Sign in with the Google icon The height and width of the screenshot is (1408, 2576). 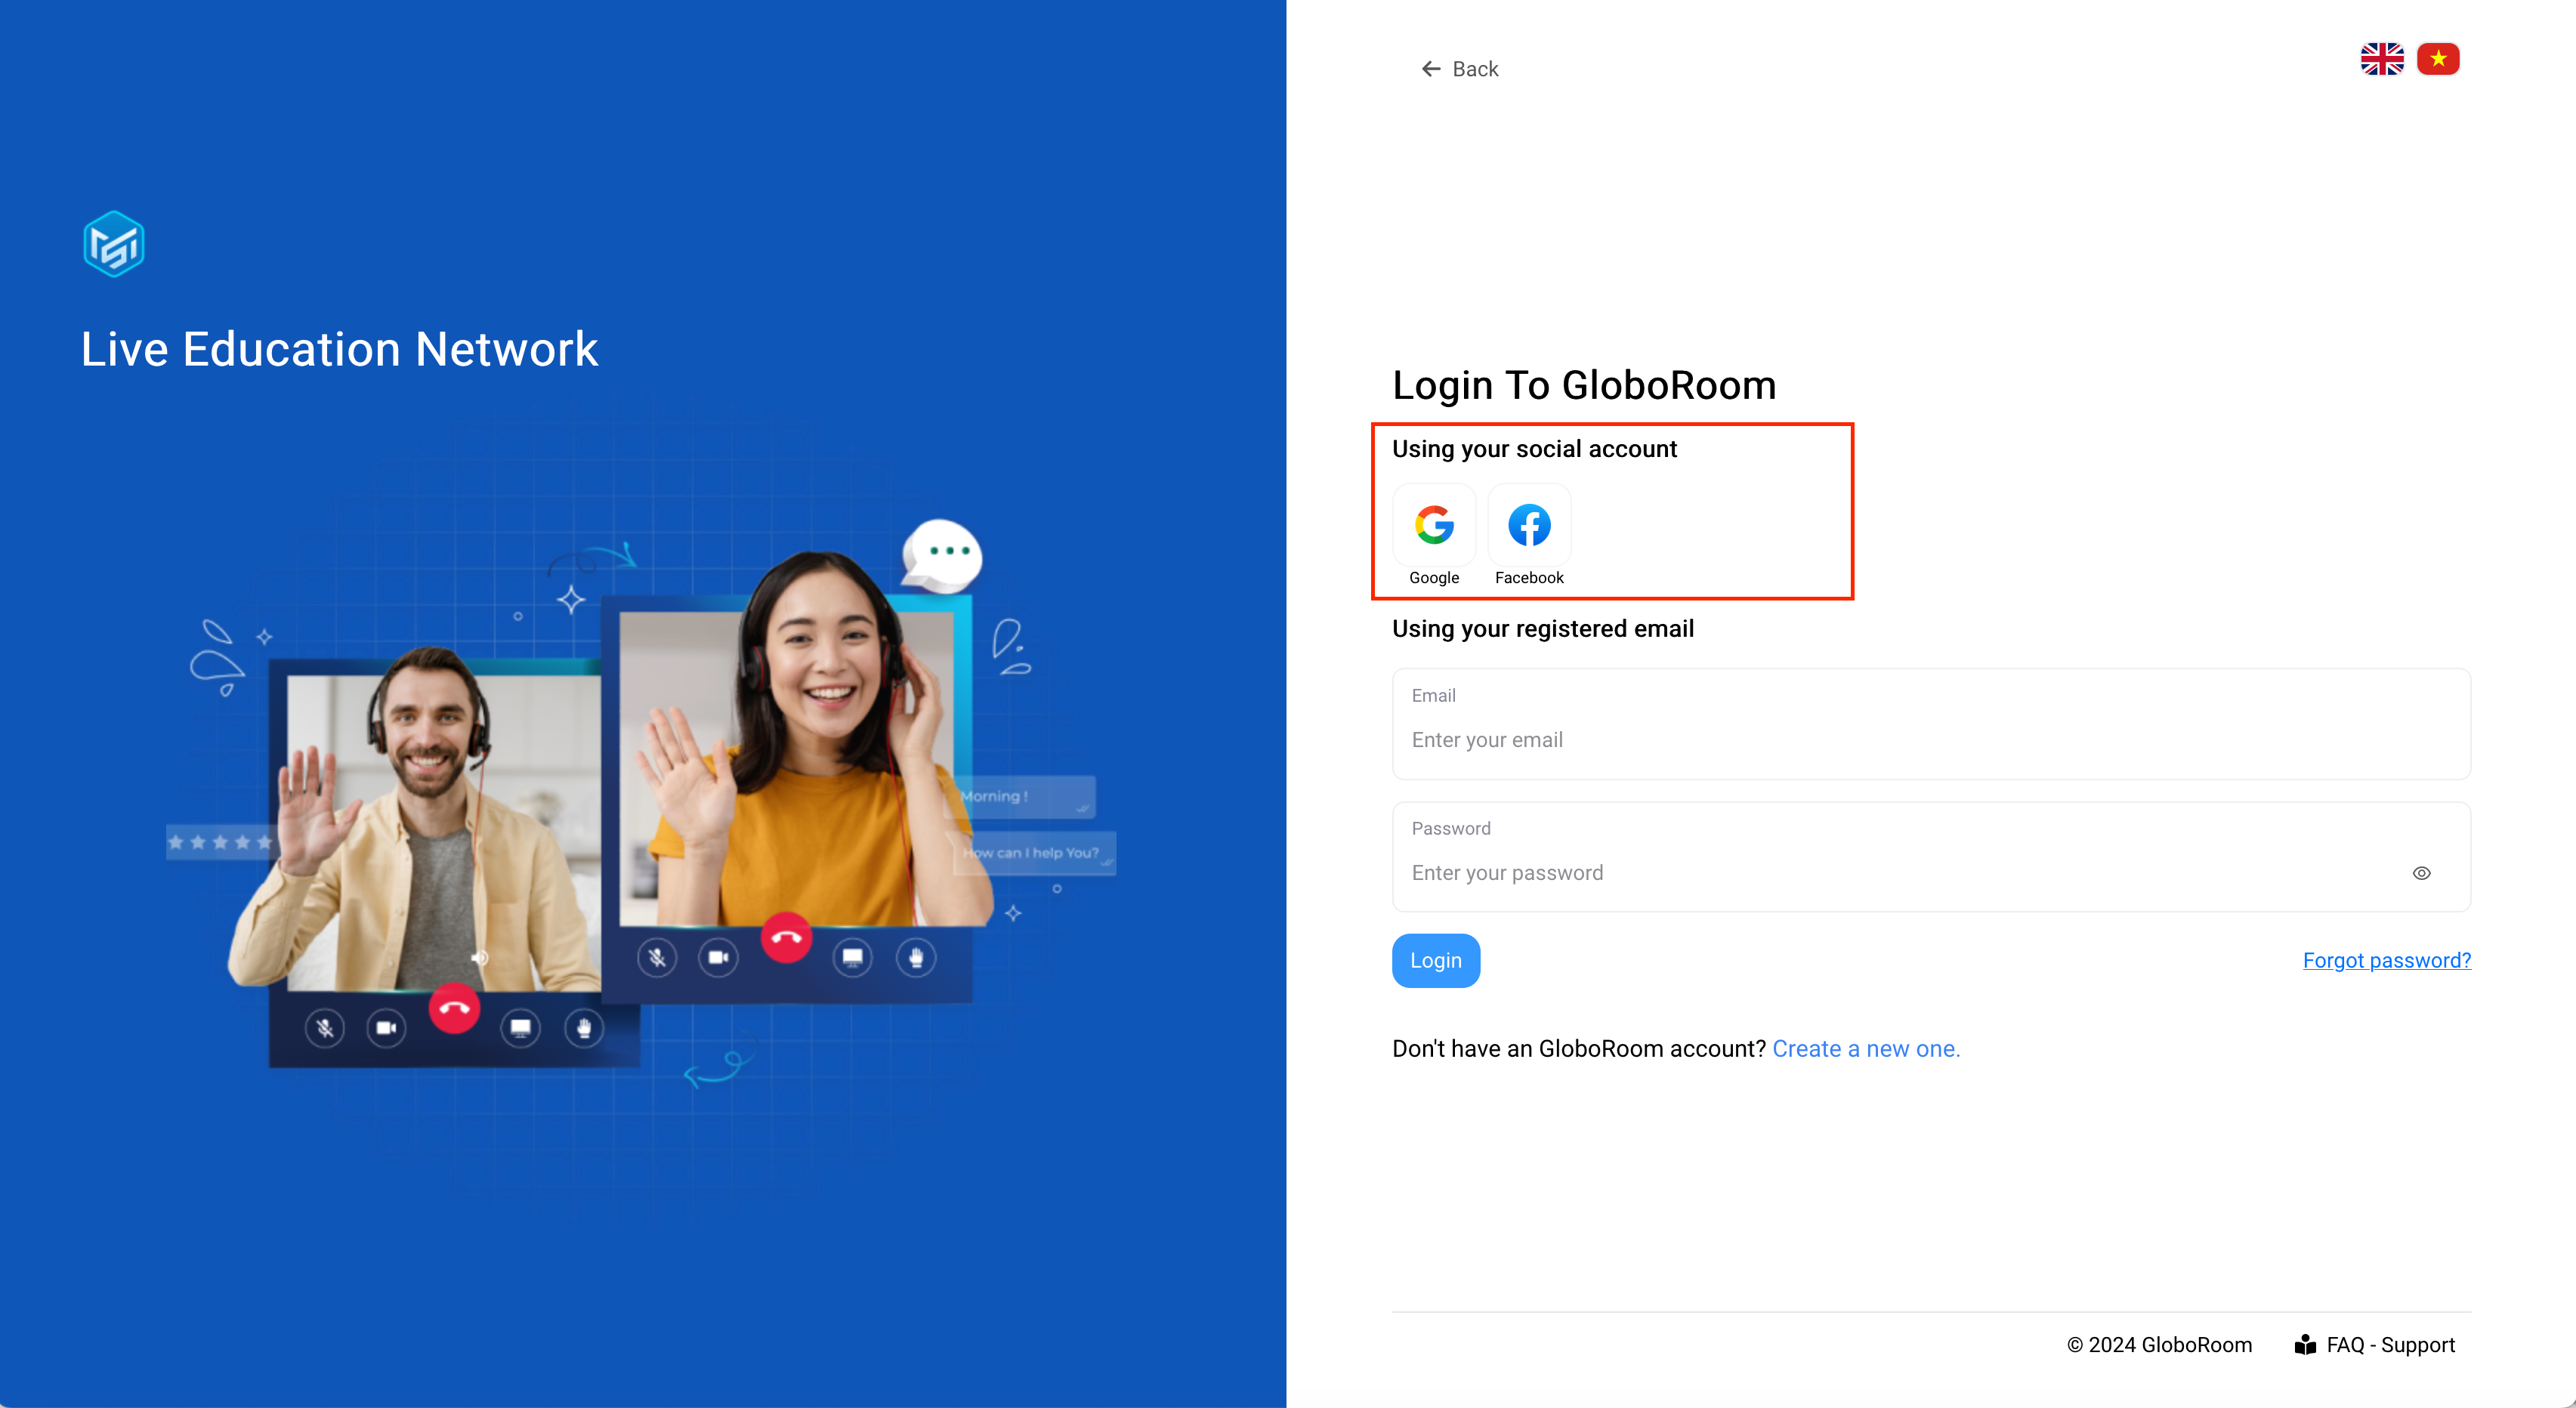[1433, 525]
